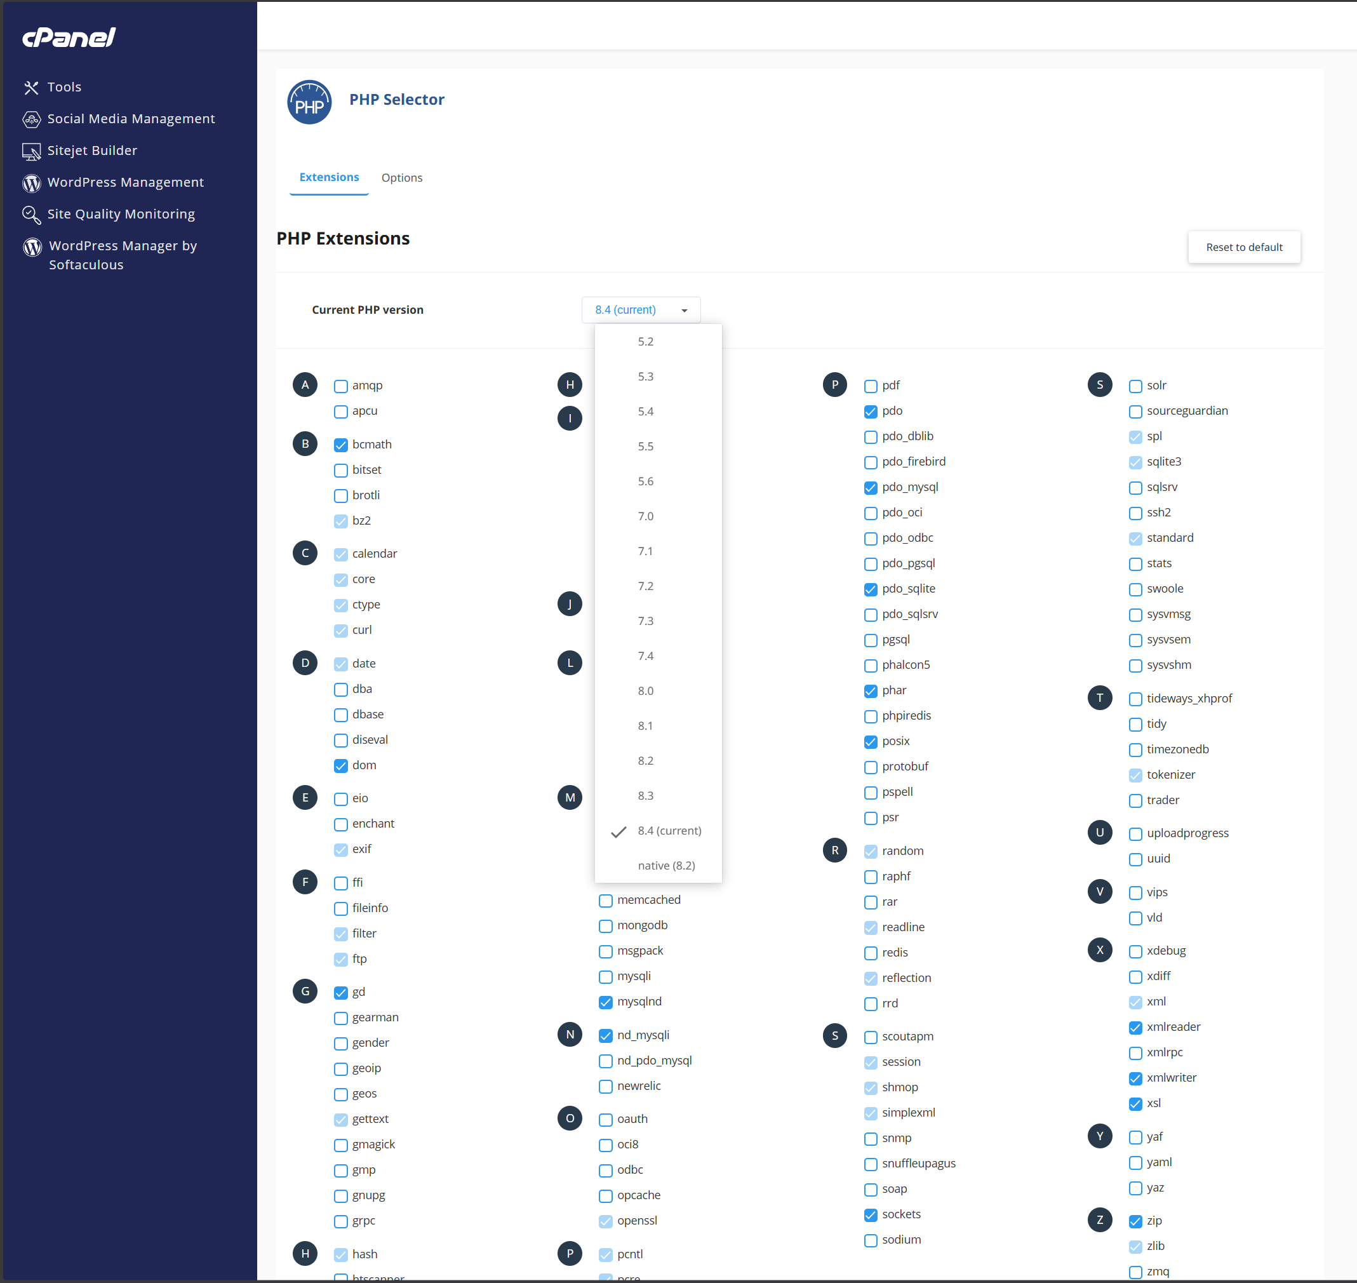Click the Reset to default button

1244,247
